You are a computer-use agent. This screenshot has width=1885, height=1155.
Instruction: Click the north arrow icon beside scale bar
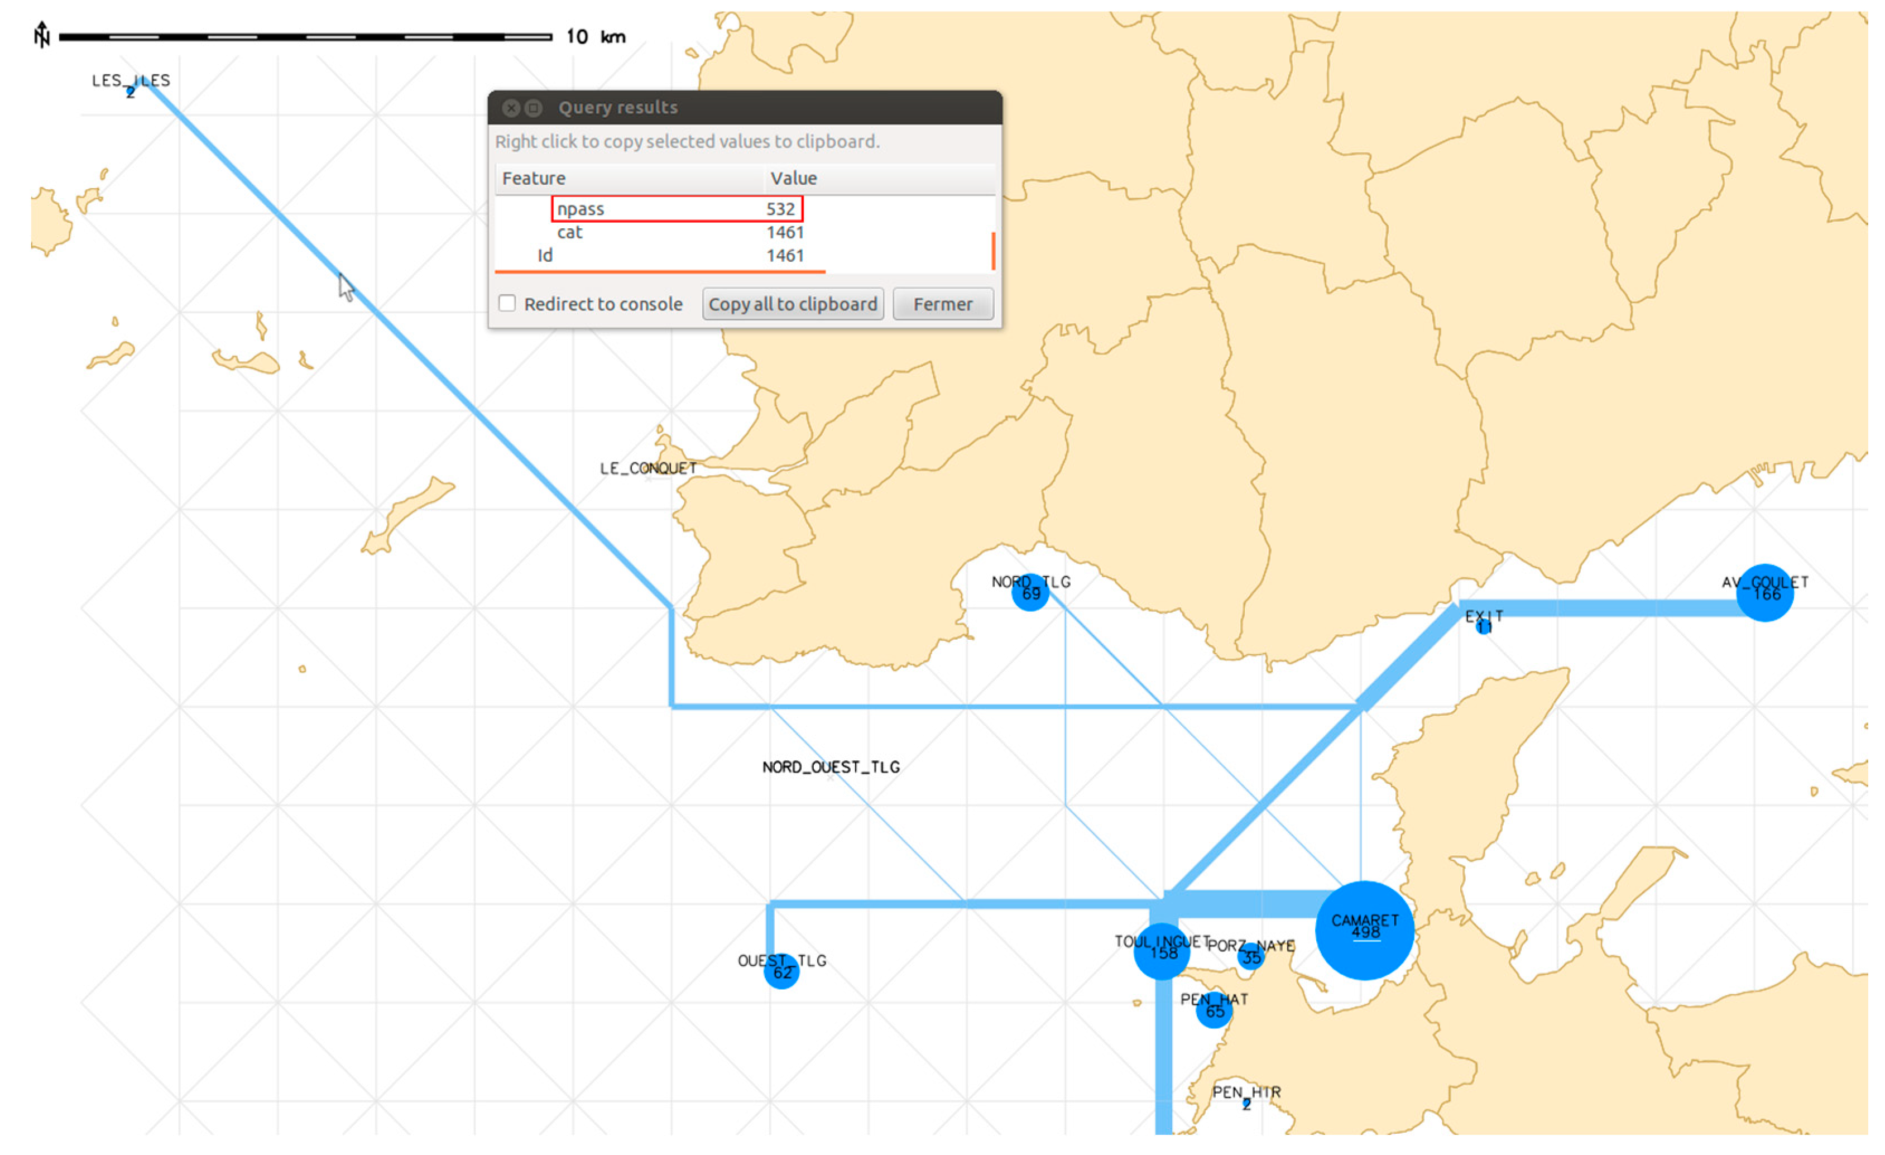(x=41, y=35)
